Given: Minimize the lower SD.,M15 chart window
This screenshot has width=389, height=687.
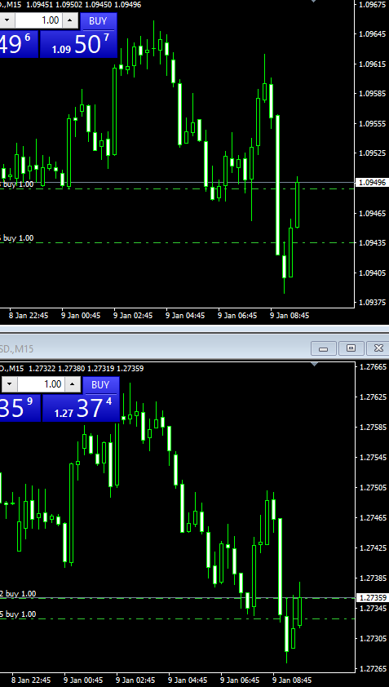Looking at the screenshot, I should coord(323,348).
